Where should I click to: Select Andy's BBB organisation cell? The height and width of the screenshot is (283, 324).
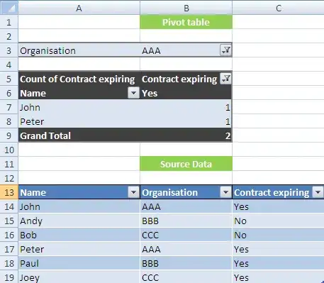186,221
